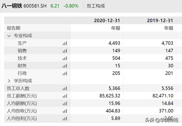Click 2020 员工总人数 value 5,366

[x=114, y=89]
